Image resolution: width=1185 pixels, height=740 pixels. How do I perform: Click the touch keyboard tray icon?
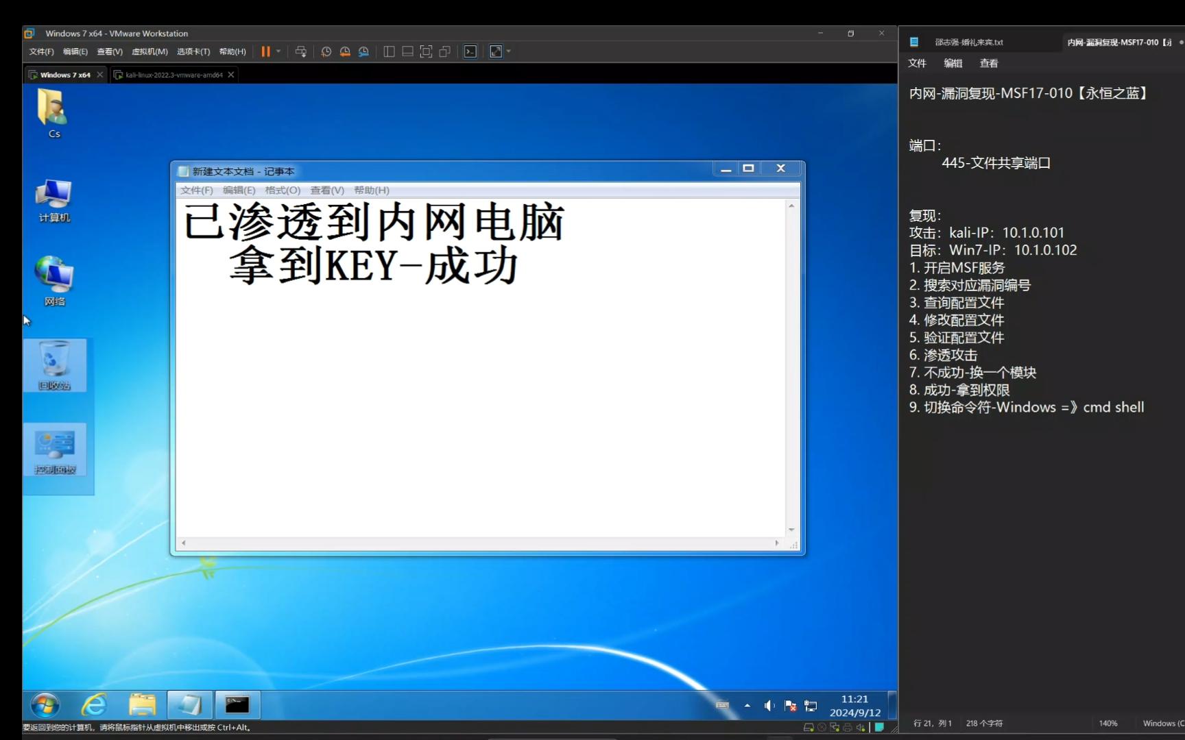coord(722,704)
